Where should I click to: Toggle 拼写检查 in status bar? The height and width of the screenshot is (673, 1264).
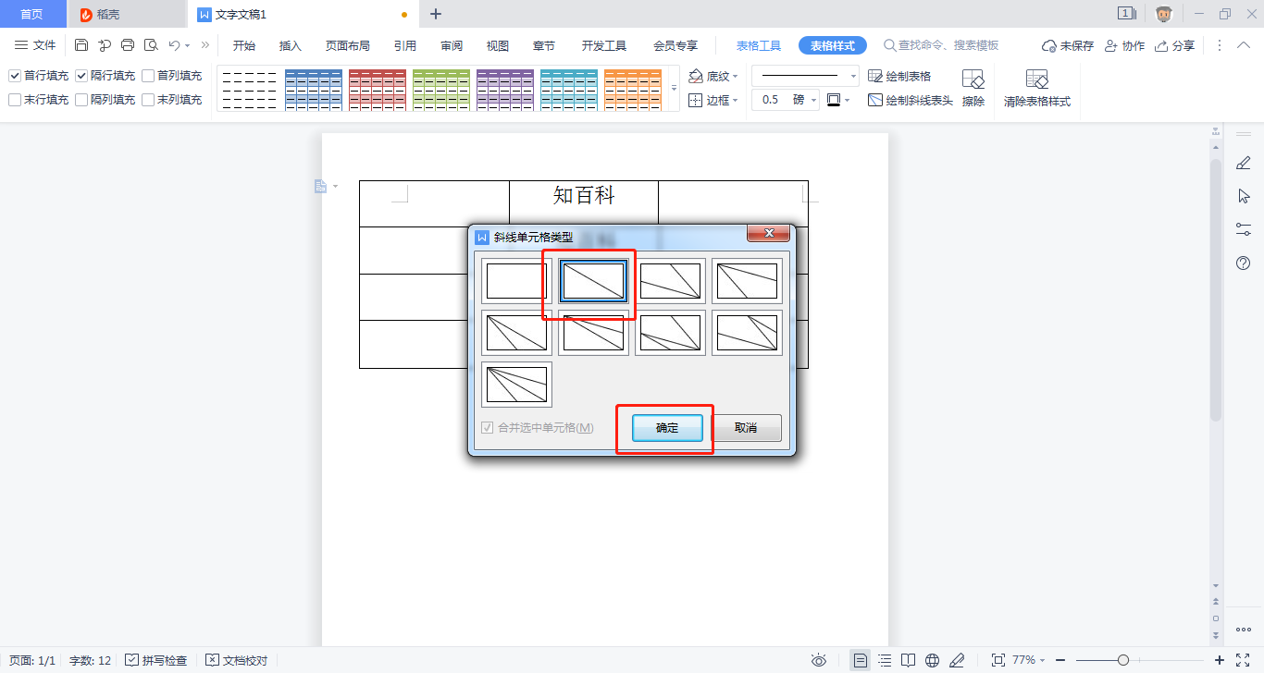coord(156,660)
